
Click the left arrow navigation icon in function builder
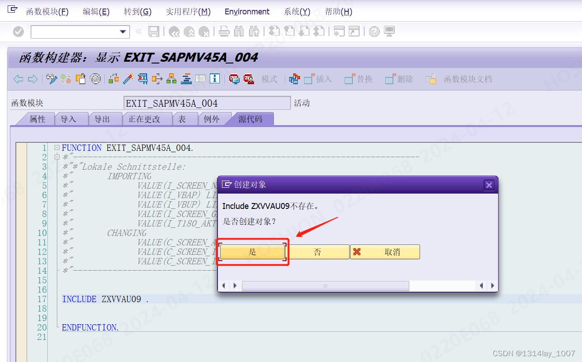18,79
